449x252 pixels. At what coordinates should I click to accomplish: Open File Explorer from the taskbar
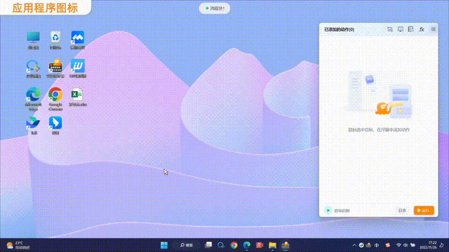[x=272, y=245]
